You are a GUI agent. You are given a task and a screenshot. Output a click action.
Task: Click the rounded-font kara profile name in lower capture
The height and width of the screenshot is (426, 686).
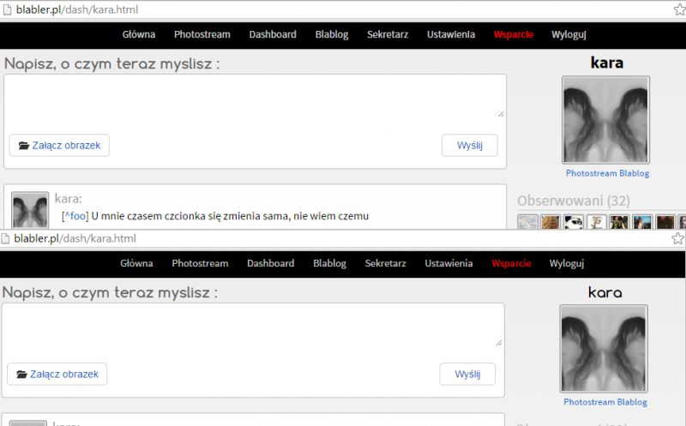point(605,292)
